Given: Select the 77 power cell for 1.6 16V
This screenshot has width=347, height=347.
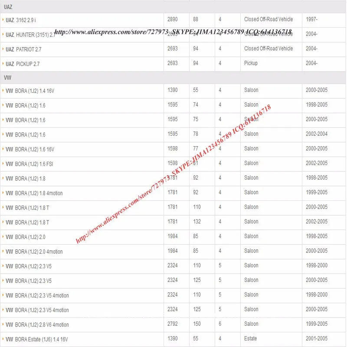Looking at the screenshot, I should [196, 148].
